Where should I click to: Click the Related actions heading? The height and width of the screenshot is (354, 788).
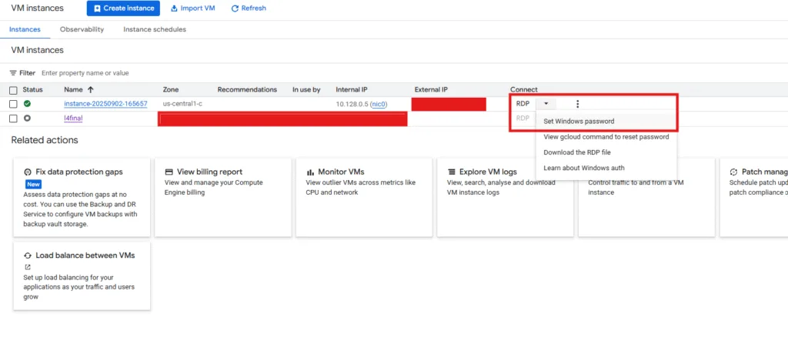tap(44, 140)
